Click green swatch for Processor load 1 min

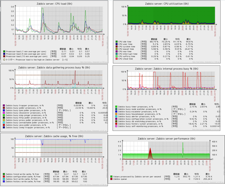coord(4,52)
